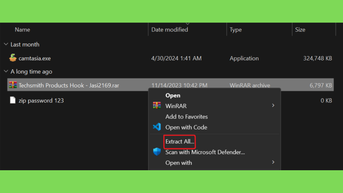Select WinRAR context menu entry
The height and width of the screenshot is (193, 343).
pyautogui.click(x=176, y=106)
